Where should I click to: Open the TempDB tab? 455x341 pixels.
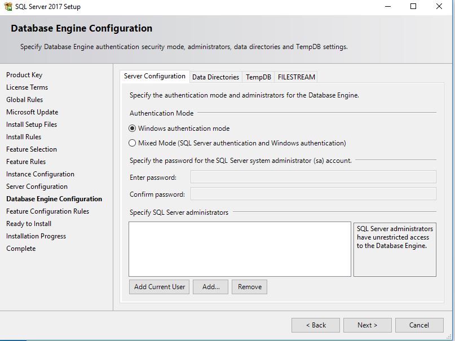coord(258,77)
